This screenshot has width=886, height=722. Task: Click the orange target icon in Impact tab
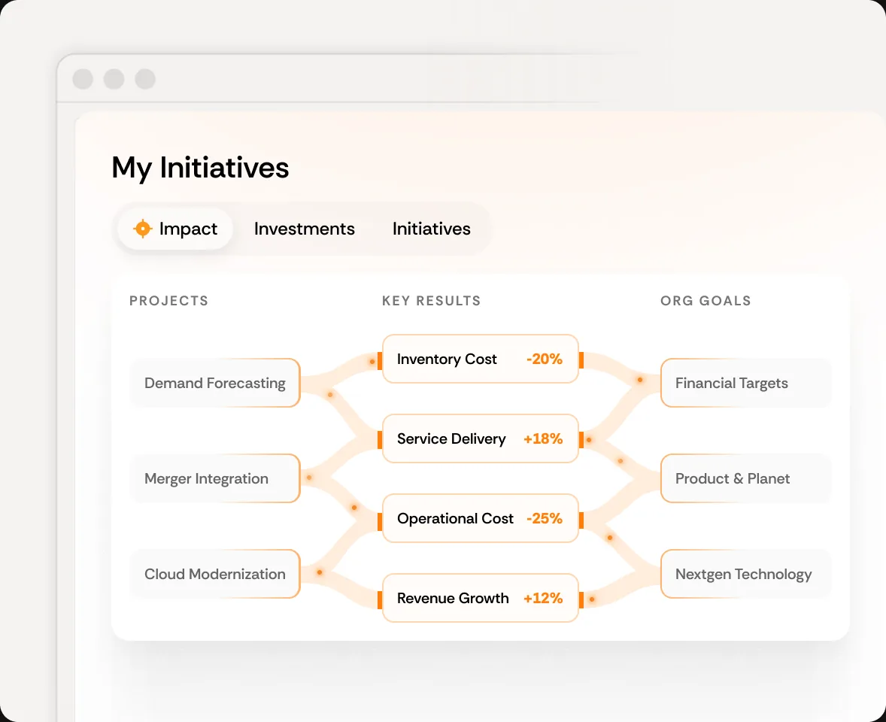(x=143, y=229)
